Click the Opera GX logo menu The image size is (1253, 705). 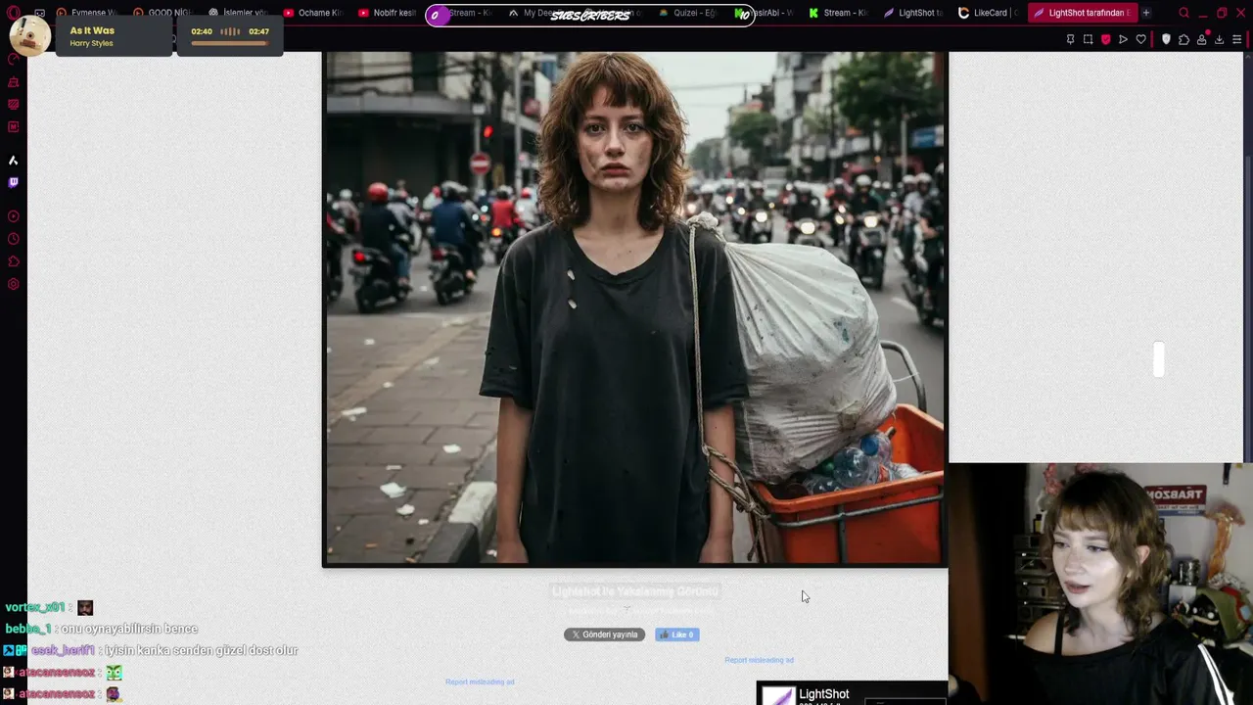click(13, 13)
